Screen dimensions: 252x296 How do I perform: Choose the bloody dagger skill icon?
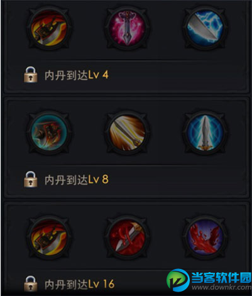[x=127, y=237]
